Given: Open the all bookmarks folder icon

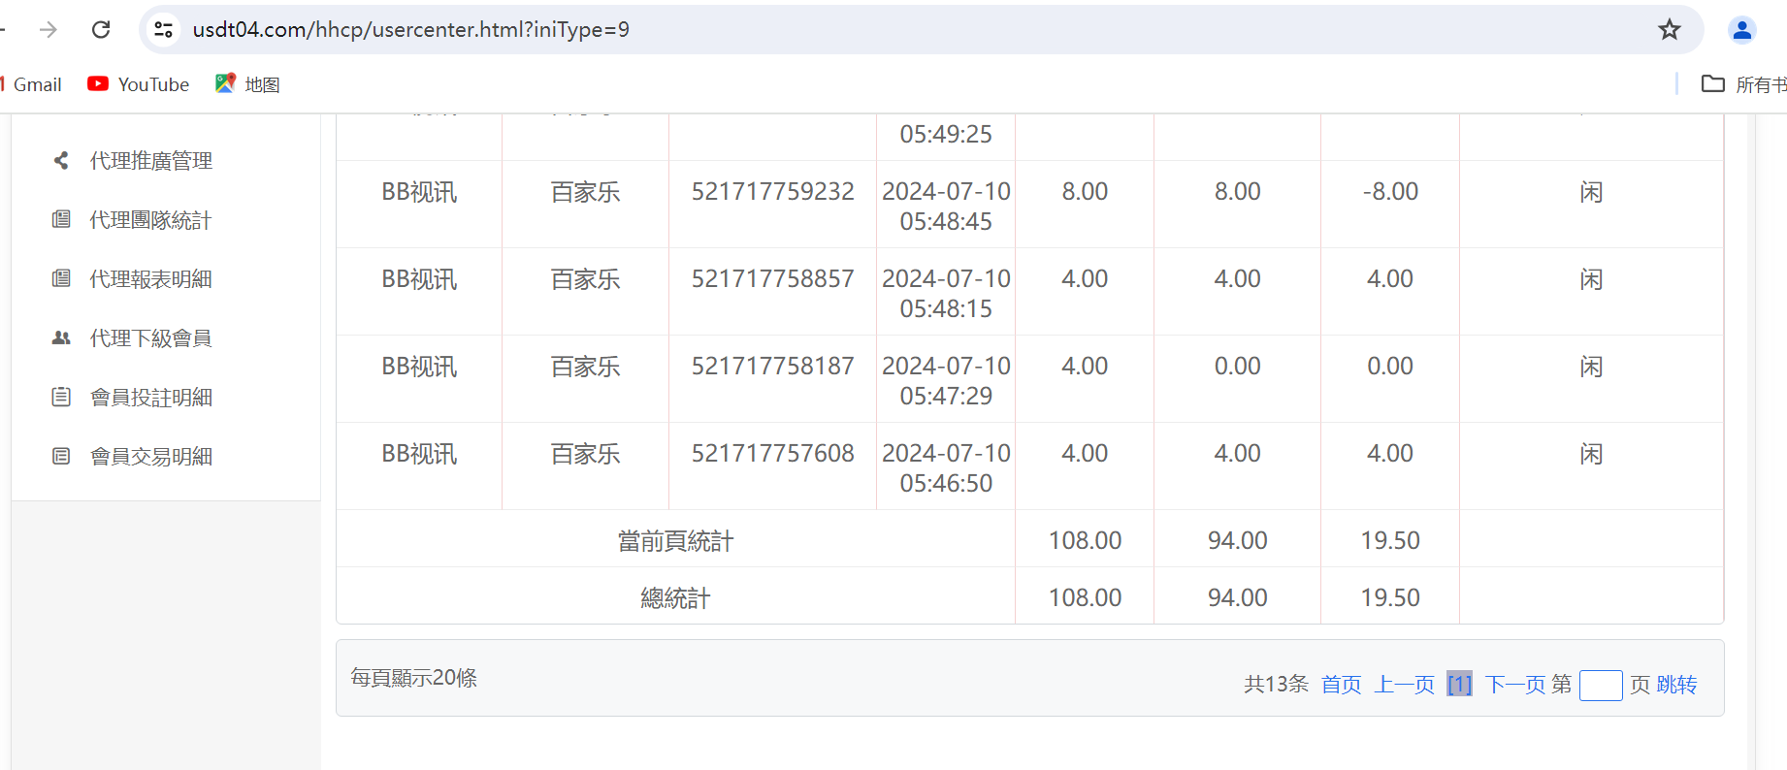Looking at the screenshot, I should pos(1713,84).
